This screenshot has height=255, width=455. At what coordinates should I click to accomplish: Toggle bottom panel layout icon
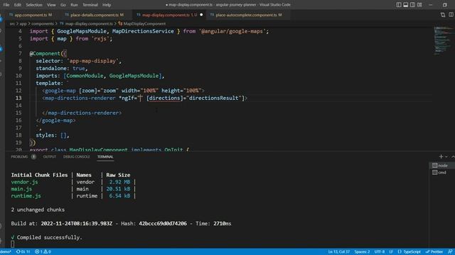coord(406,5)
